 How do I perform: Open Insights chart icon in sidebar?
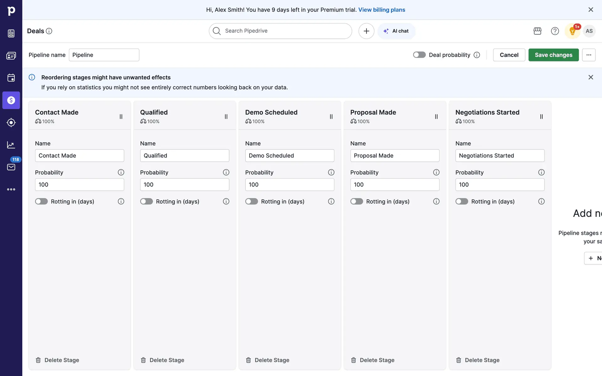point(11,145)
